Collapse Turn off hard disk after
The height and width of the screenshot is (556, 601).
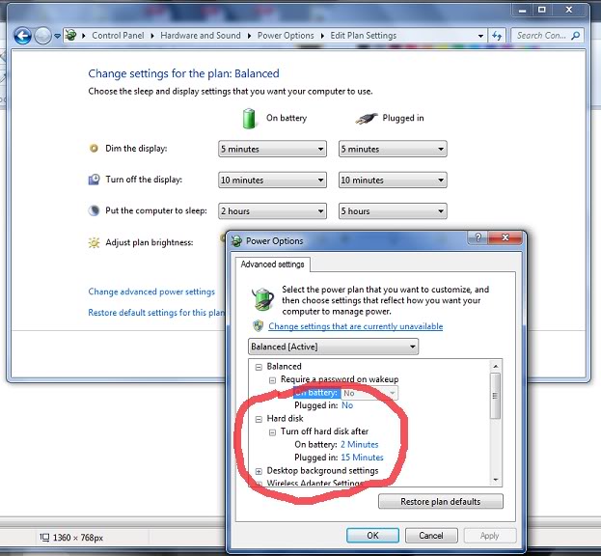click(x=272, y=432)
